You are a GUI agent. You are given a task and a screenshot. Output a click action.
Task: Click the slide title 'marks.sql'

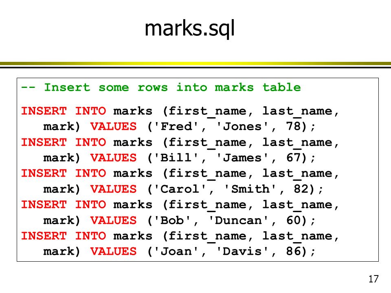189,28
